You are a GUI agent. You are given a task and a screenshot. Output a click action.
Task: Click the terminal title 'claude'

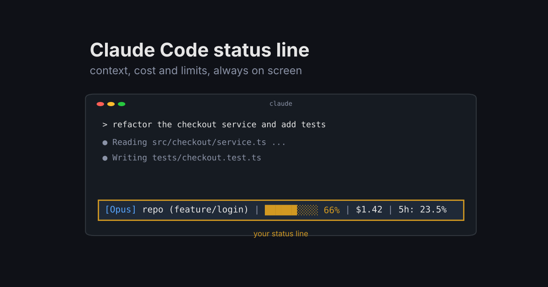(281, 104)
